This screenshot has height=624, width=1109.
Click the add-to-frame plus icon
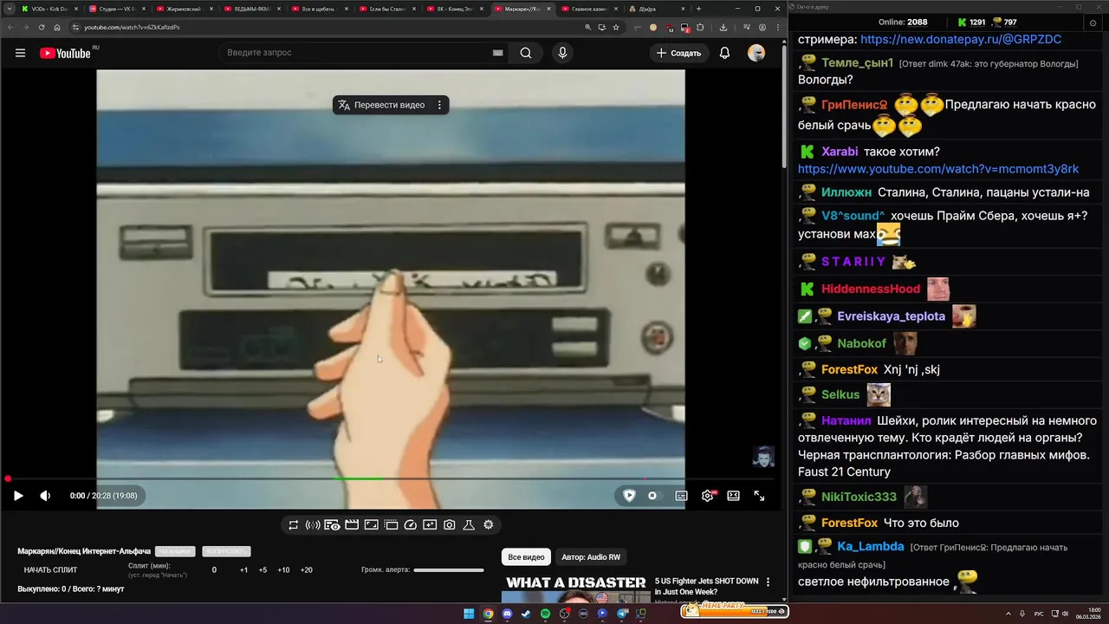coord(430,525)
